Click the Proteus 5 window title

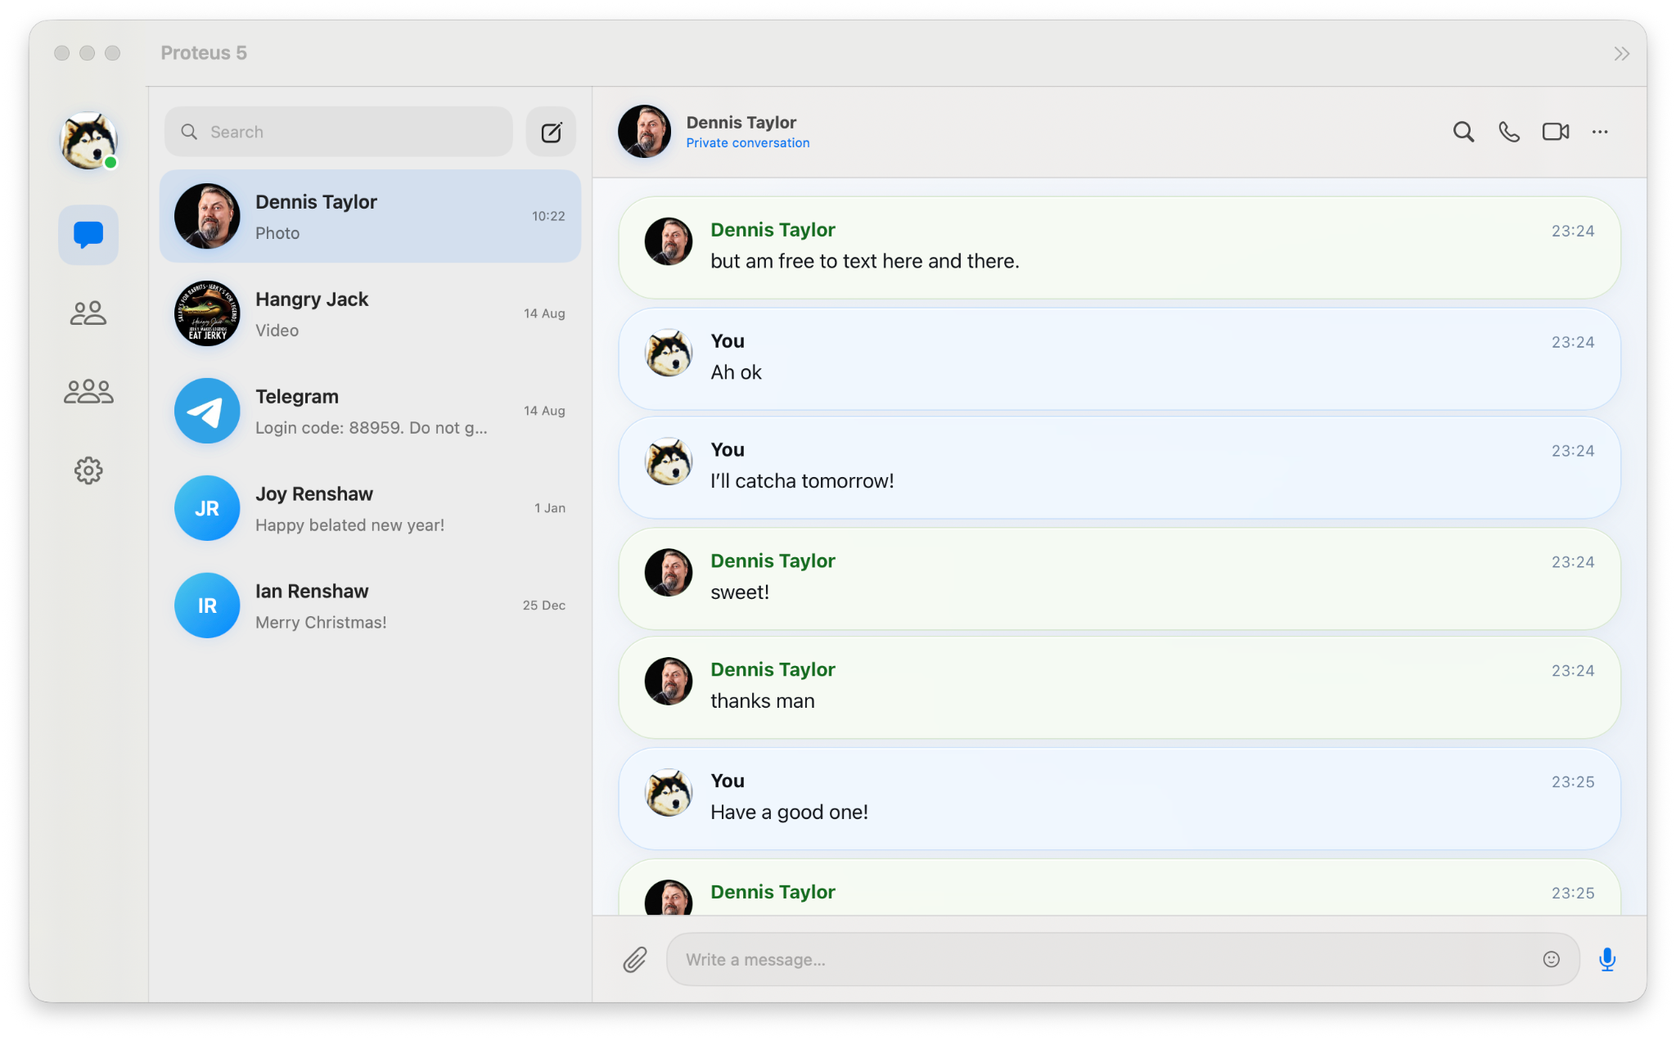[x=204, y=53]
